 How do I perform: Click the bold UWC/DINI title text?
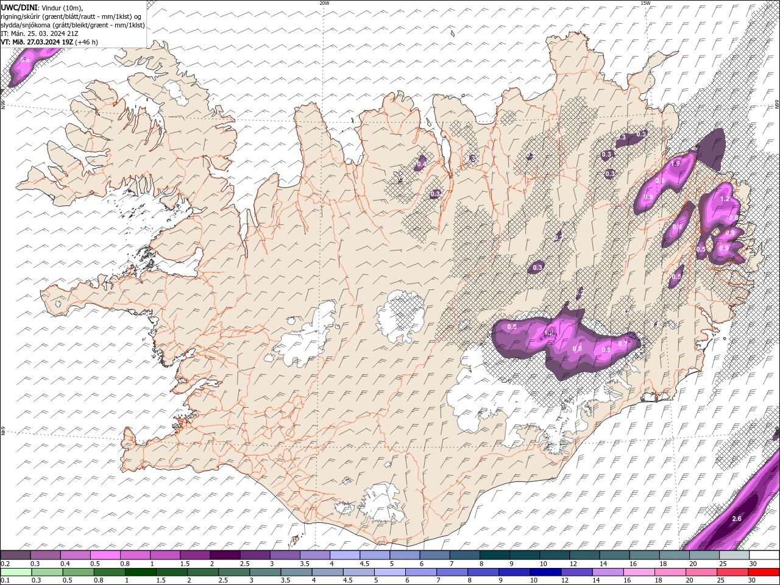coord(19,7)
